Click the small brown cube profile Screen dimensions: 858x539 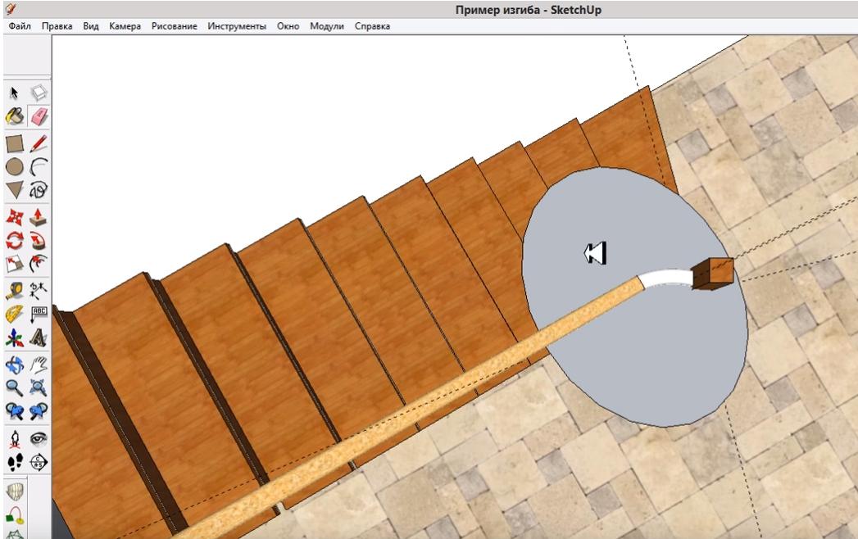click(711, 274)
